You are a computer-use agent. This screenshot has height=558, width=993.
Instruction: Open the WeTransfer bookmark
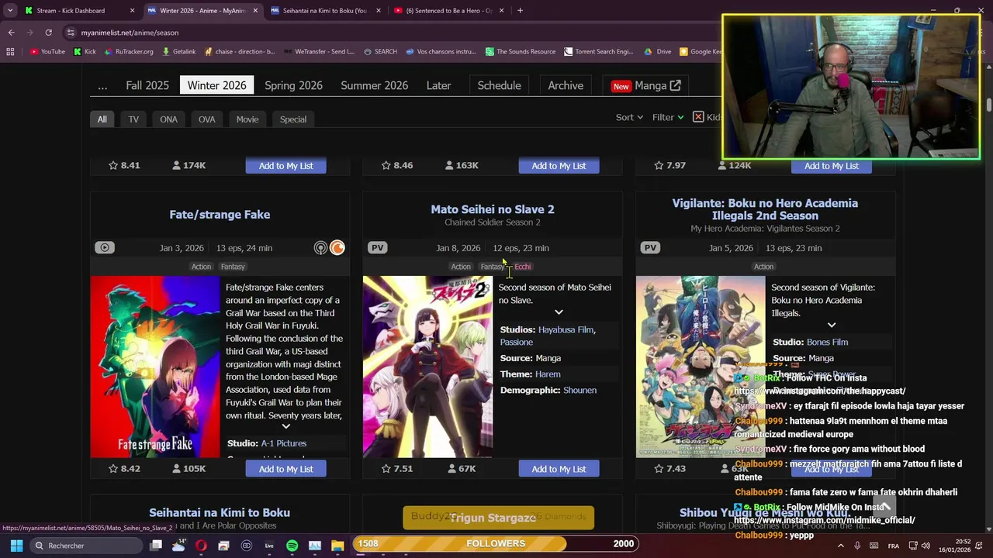click(x=319, y=52)
